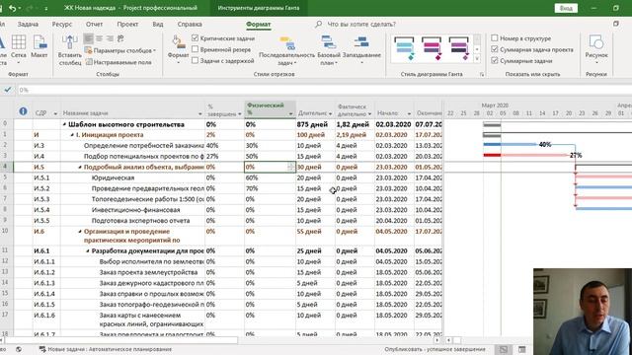Open the Ресурс ribbon tab

click(61, 24)
